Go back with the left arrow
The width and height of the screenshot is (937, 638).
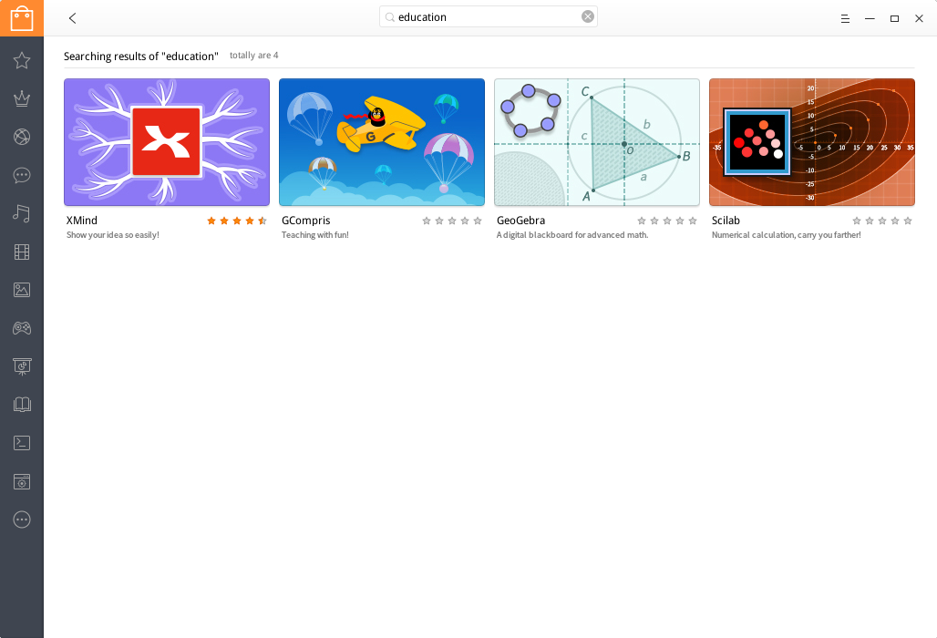72,18
